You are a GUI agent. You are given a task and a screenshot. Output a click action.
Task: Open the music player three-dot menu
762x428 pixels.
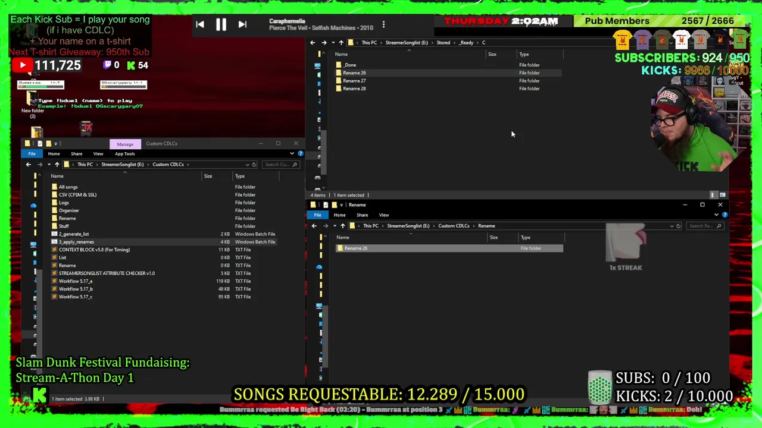pyautogui.click(x=383, y=24)
